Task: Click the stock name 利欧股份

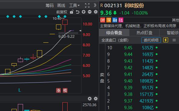Action: coord(134,5)
